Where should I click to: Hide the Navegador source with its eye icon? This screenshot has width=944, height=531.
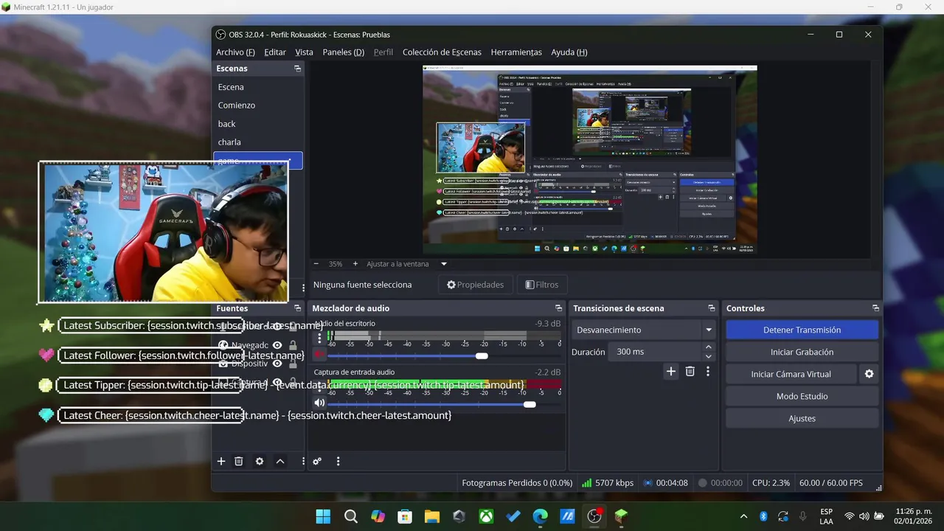(x=277, y=345)
